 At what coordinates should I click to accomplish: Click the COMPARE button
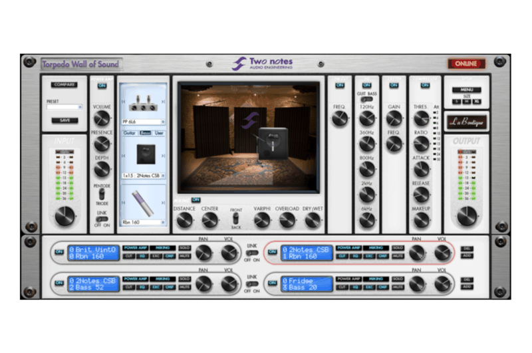pos(65,84)
